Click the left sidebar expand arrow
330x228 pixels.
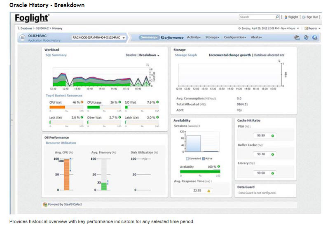[x=12, y=120]
